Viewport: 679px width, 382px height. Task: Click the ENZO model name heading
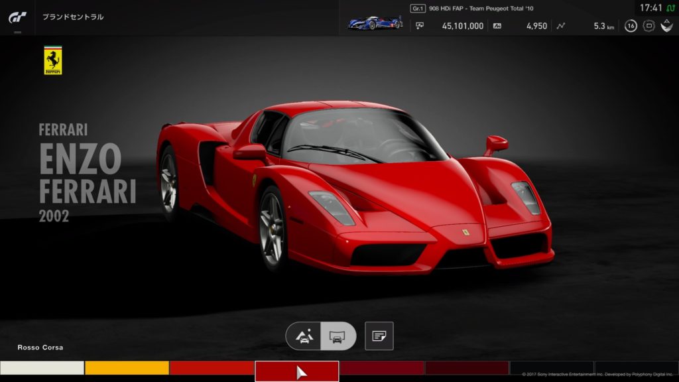pyautogui.click(x=80, y=159)
